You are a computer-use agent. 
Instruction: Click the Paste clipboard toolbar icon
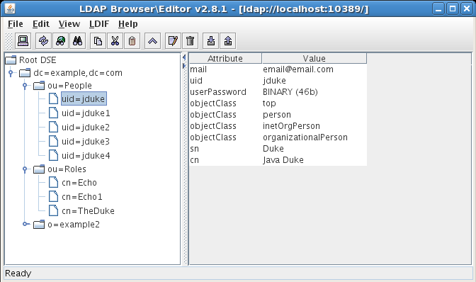pos(132,40)
